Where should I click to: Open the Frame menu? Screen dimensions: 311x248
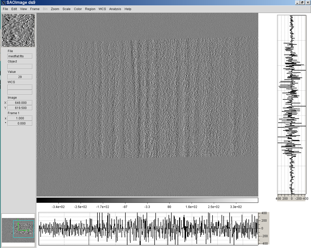35,9
